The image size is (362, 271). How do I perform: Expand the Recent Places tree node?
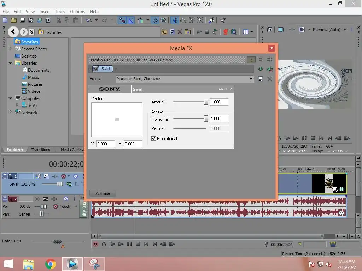point(10,48)
